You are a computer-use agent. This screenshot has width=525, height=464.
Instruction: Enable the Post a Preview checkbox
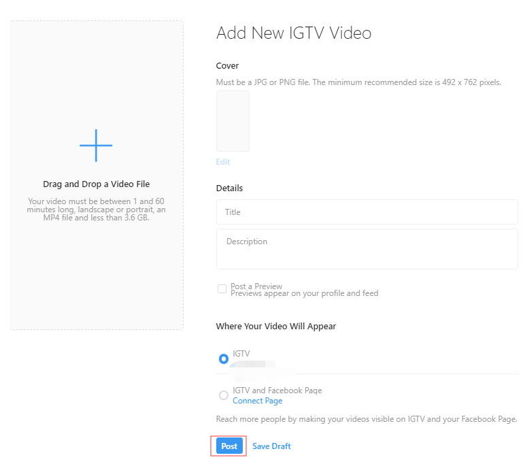222,288
